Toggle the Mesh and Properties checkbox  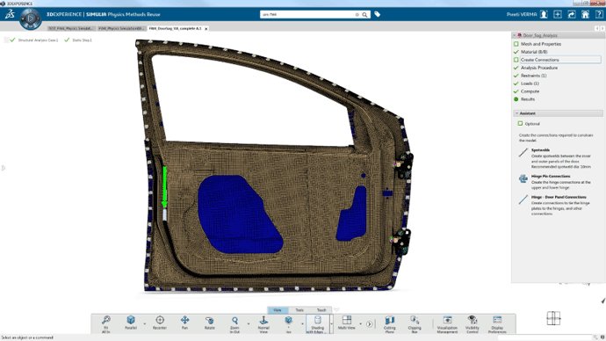[x=516, y=44]
